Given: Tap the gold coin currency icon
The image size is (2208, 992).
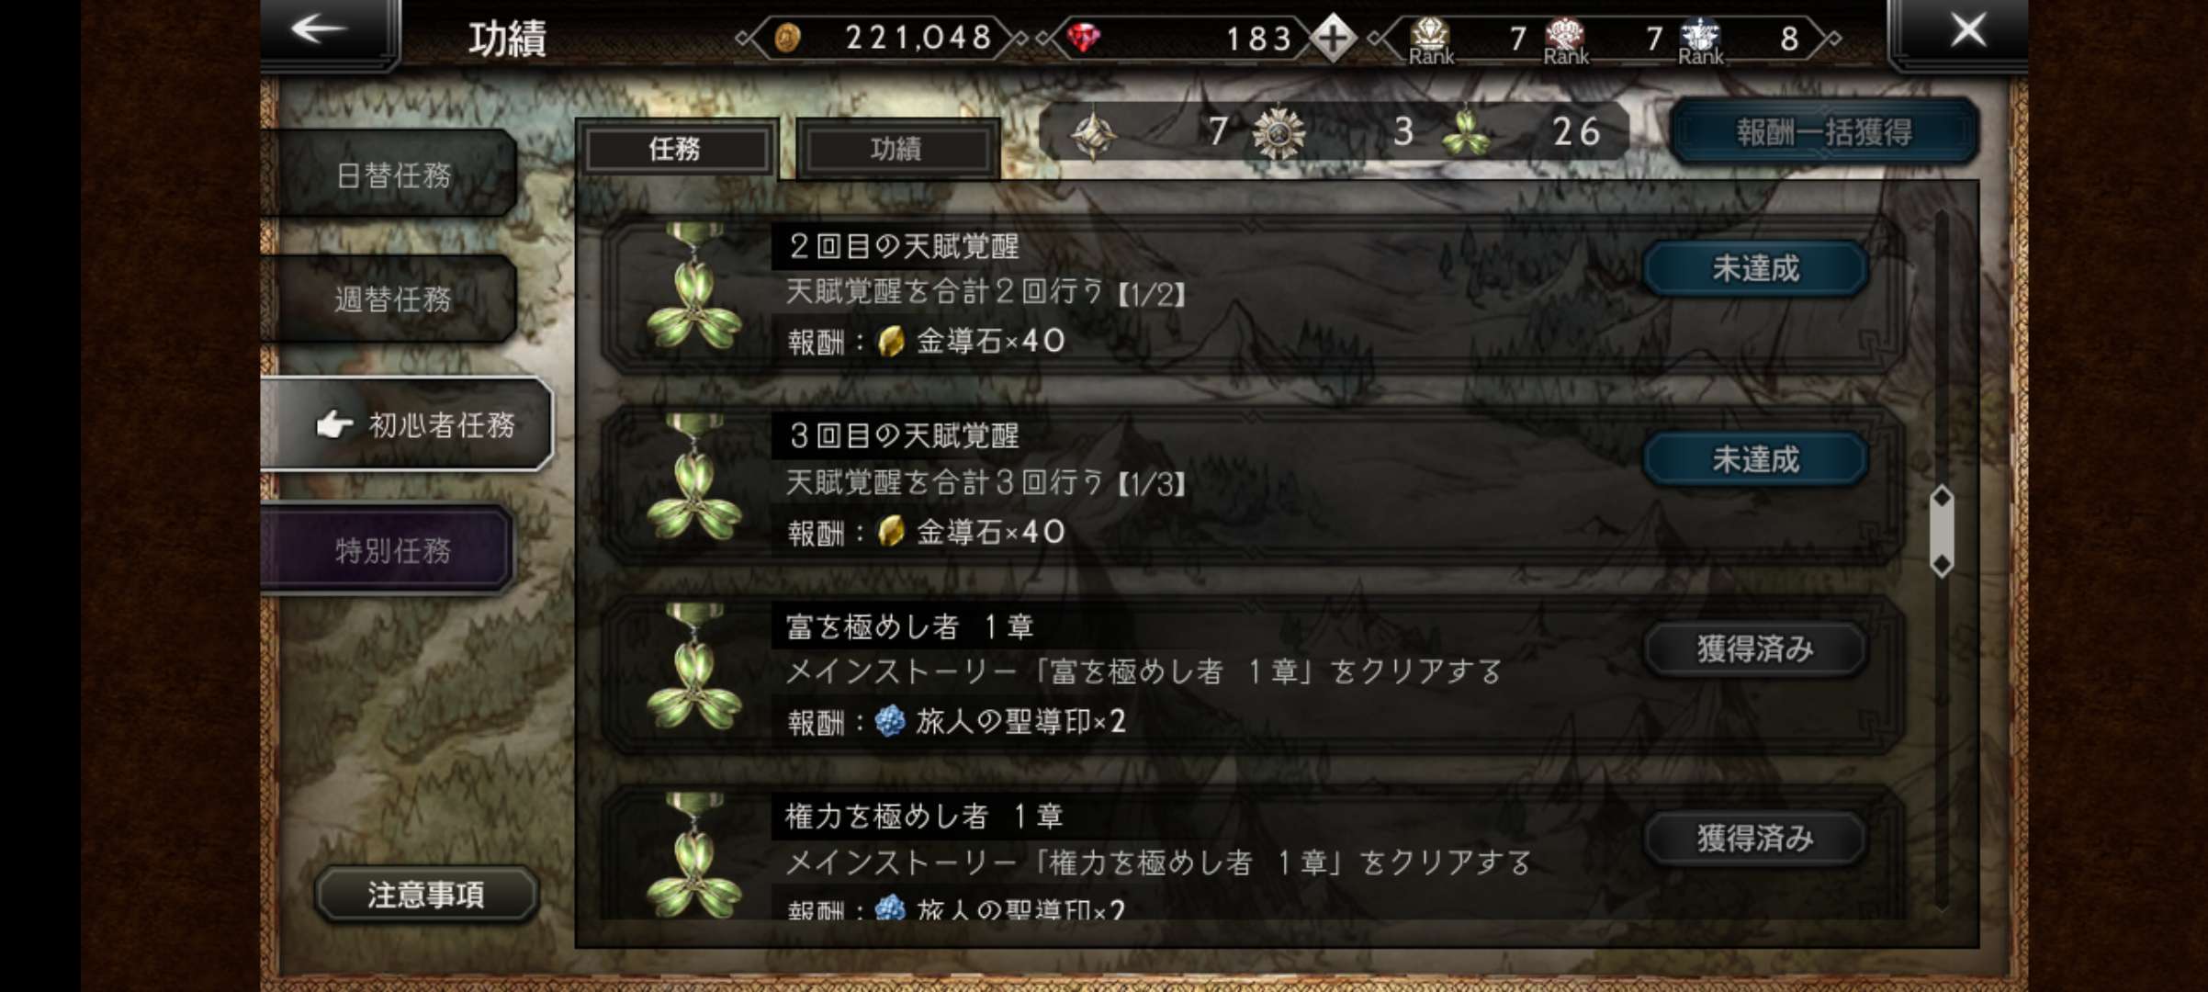Looking at the screenshot, I should pyautogui.click(x=788, y=39).
